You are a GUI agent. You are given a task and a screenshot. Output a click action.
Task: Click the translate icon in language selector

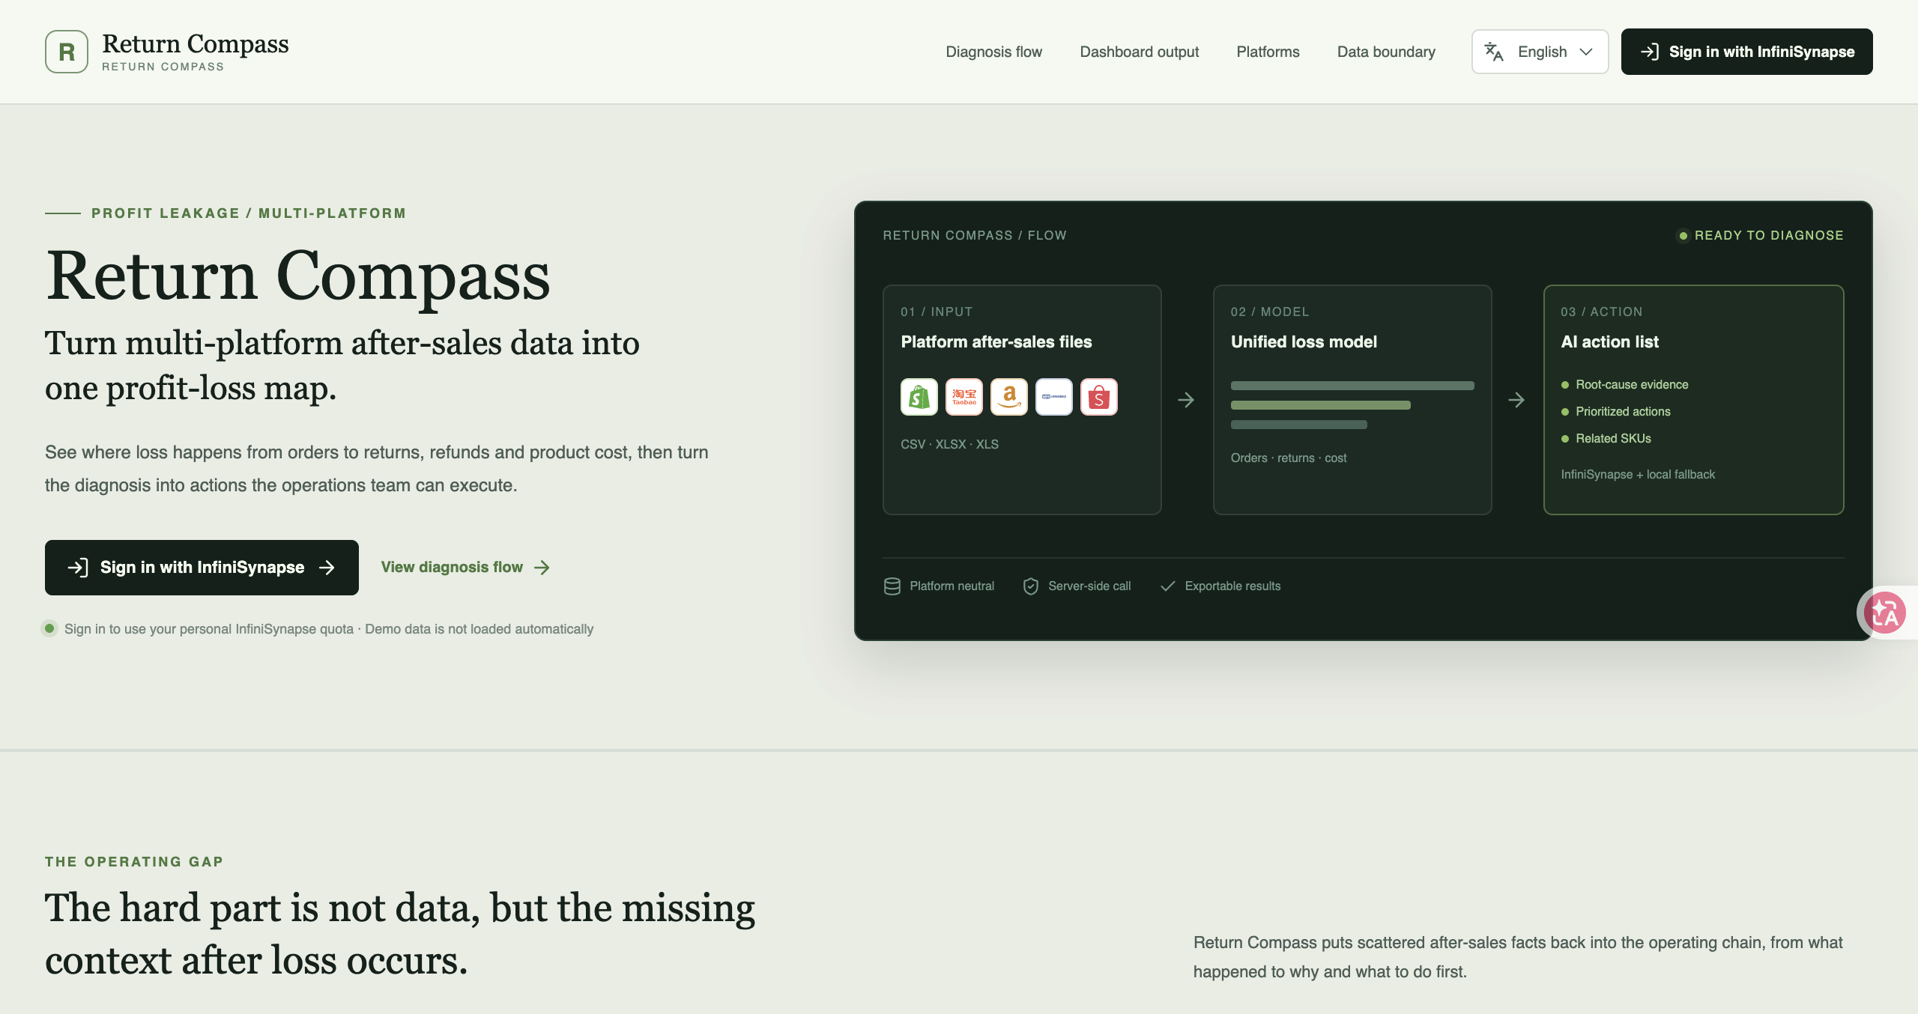click(1494, 52)
